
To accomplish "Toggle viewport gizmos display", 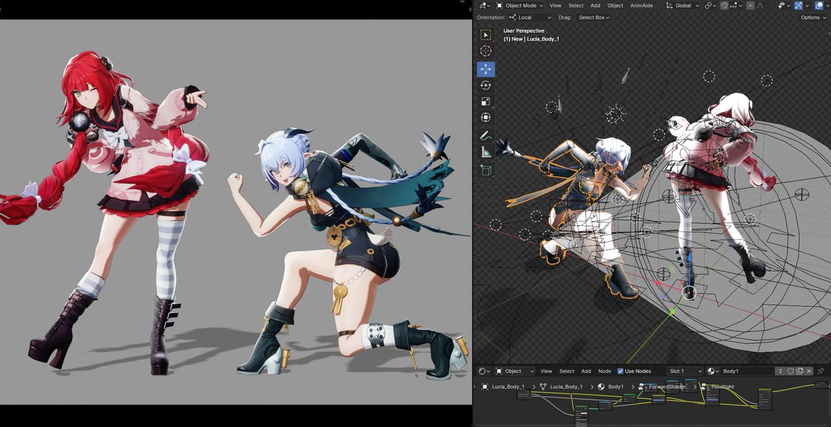I will [x=798, y=6].
